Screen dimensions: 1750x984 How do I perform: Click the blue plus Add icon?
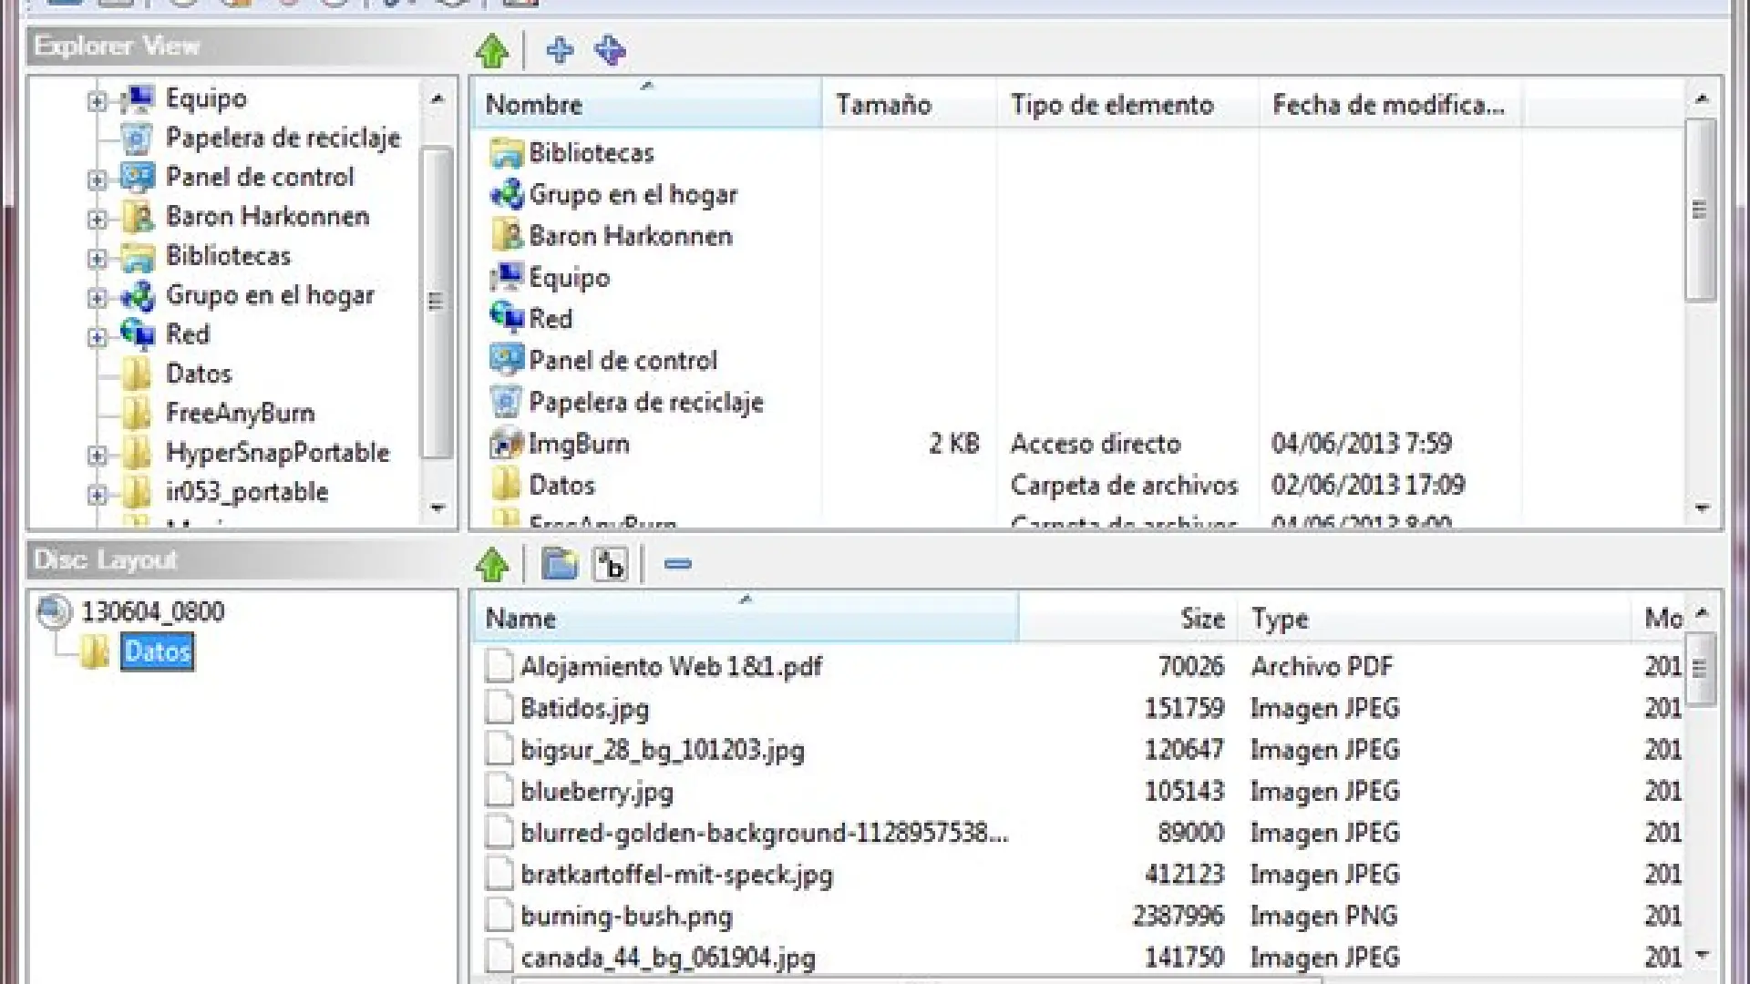(559, 50)
